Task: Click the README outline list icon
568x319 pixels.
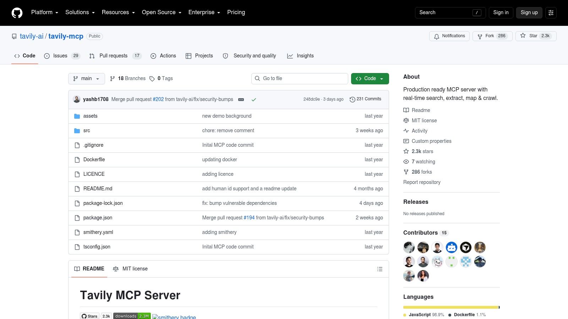Action: [380, 269]
